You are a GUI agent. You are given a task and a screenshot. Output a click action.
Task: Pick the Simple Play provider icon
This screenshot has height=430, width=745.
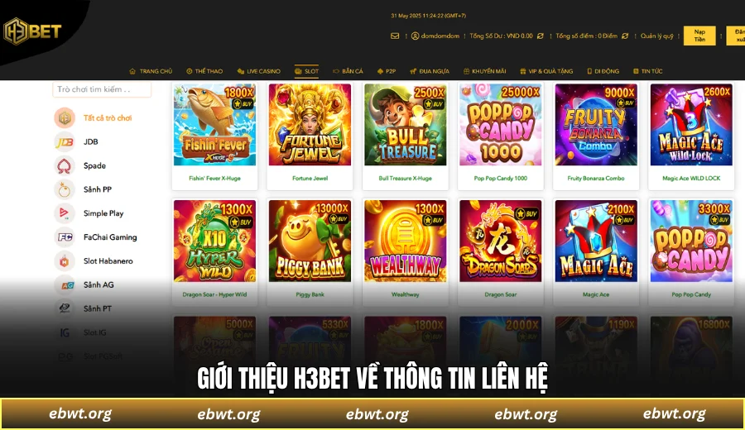coord(64,213)
